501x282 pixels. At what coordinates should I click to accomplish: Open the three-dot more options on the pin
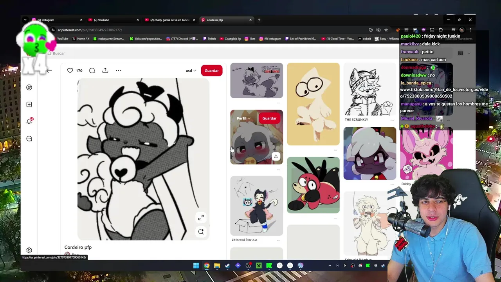(x=119, y=70)
